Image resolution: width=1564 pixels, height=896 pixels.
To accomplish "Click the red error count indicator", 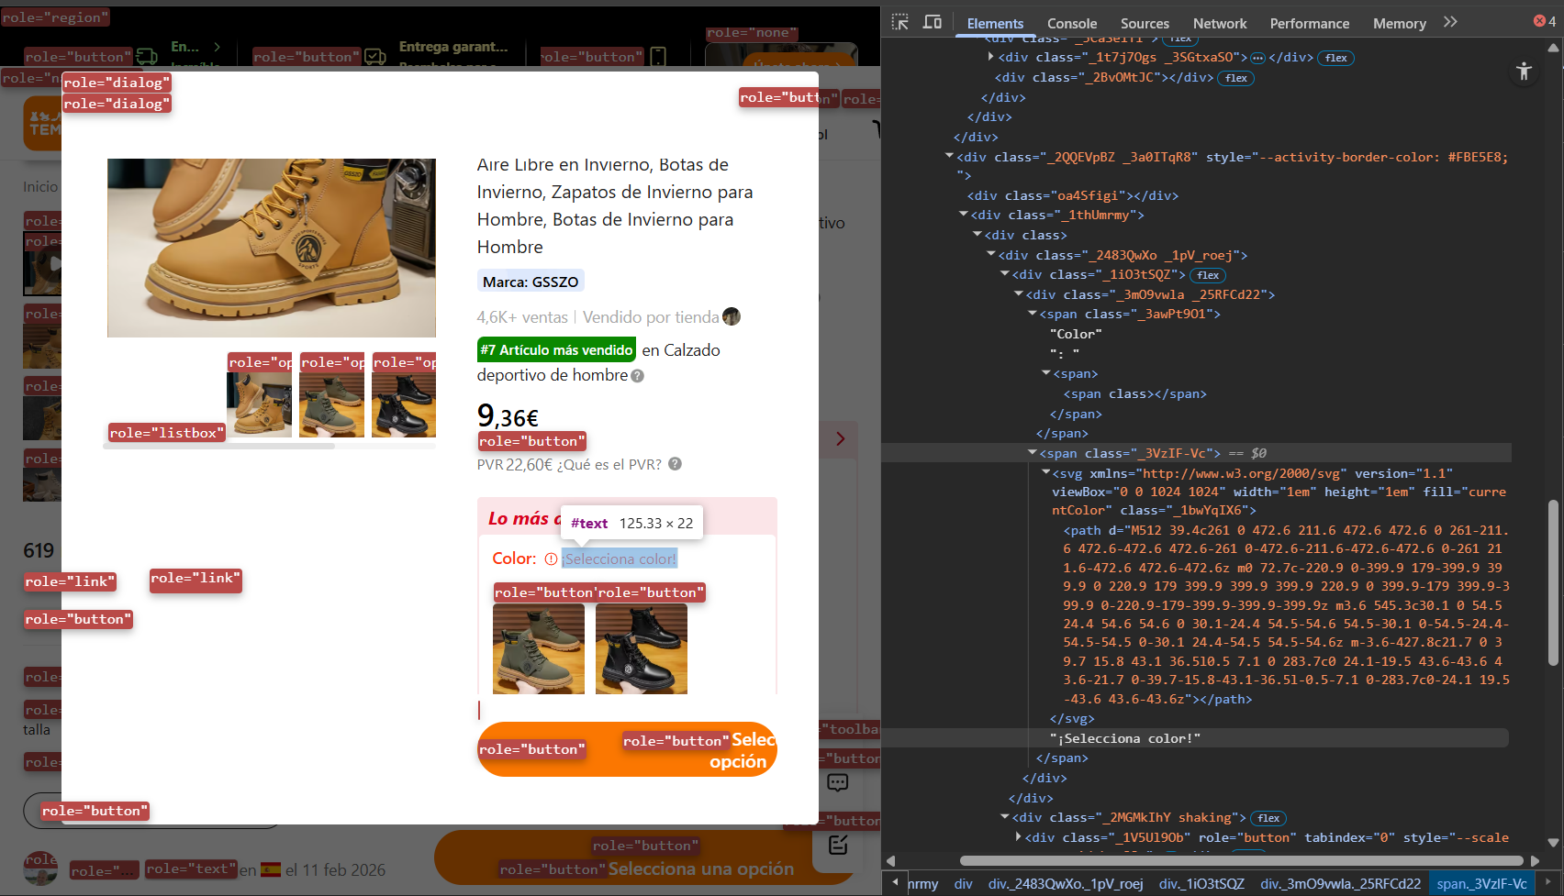I will [x=1545, y=21].
